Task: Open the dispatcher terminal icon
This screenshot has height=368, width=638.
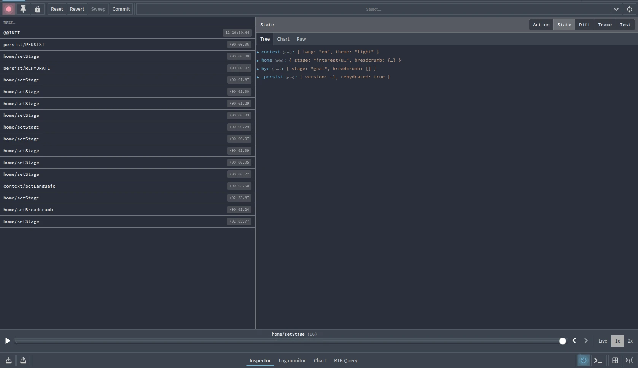Action: click(598, 360)
